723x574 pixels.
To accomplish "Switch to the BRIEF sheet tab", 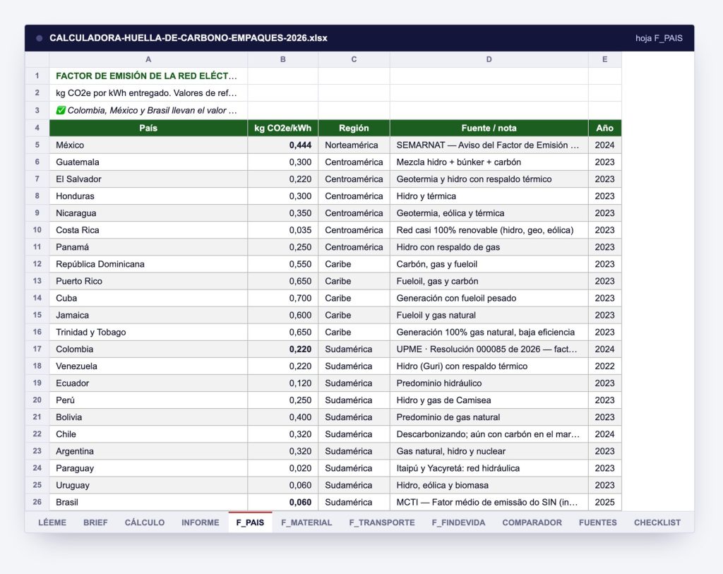I will click(x=95, y=522).
